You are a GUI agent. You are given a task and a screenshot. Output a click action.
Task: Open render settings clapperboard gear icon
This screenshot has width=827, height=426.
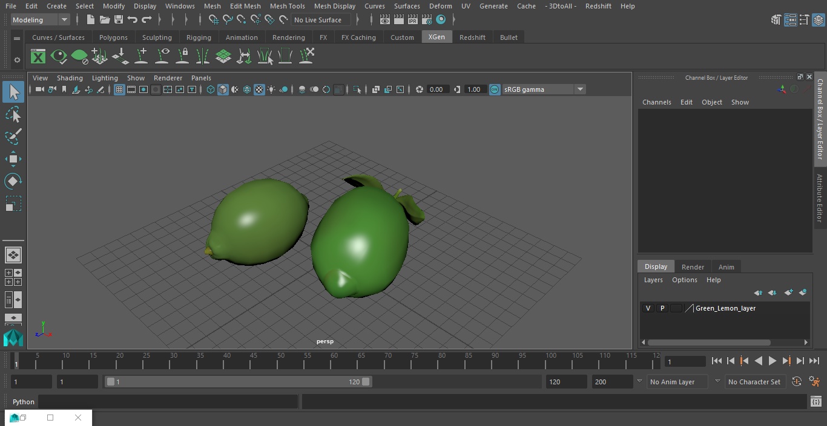427,20
